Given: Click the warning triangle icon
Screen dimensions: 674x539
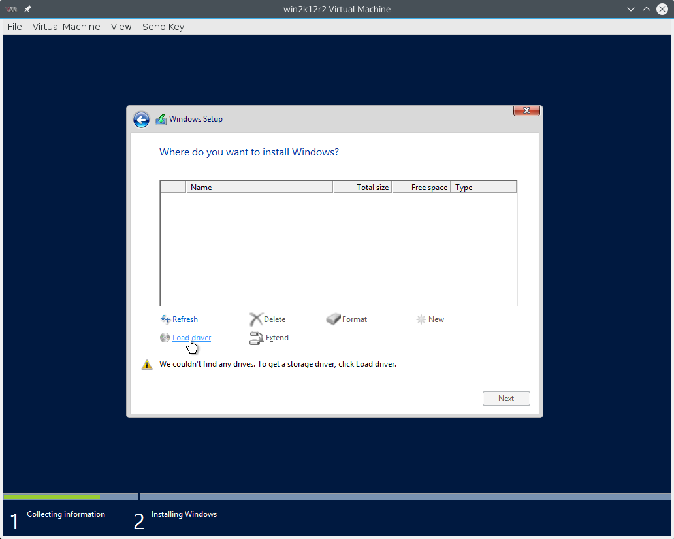Looking at the screenshot, I should 146,364.
